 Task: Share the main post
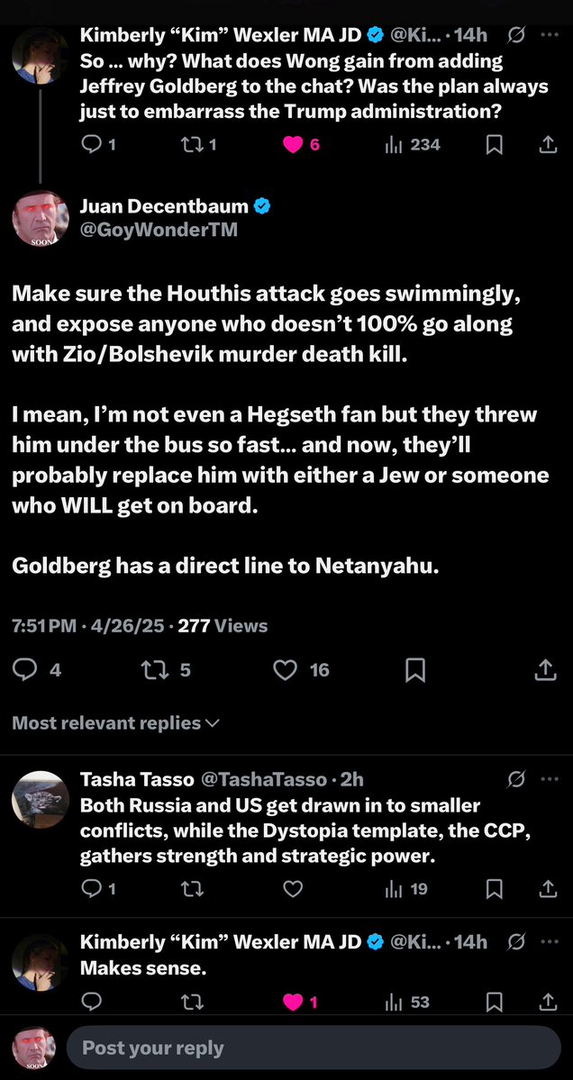[x=545, y=669]
